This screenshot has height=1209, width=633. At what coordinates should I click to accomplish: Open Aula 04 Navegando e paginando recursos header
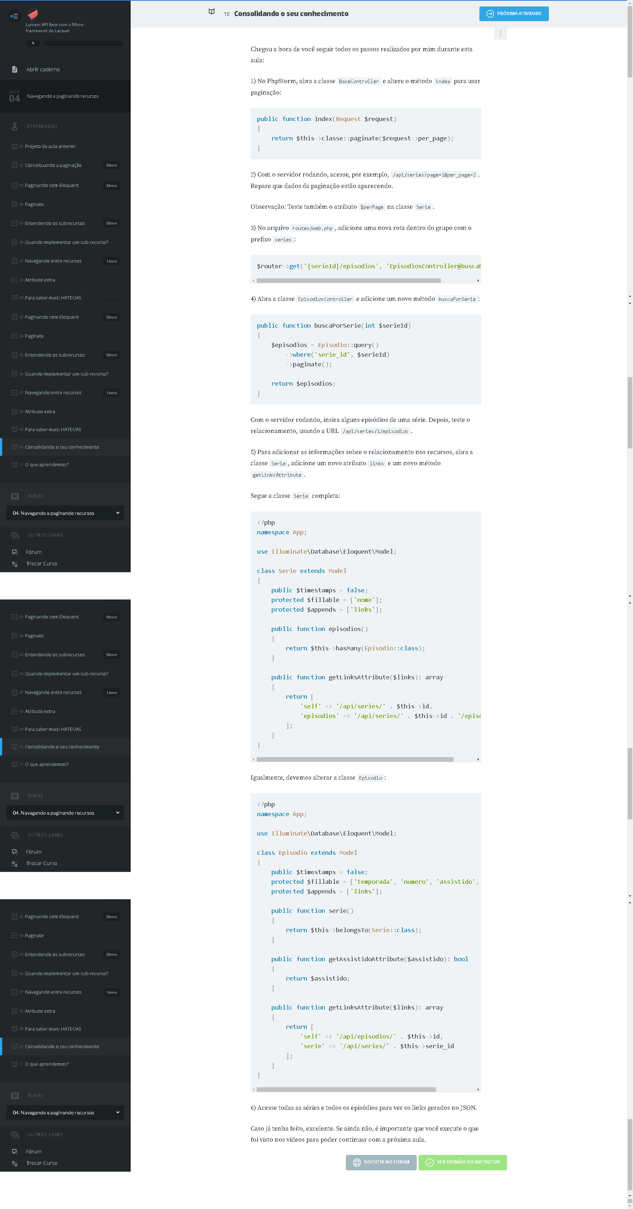point(62,96)
